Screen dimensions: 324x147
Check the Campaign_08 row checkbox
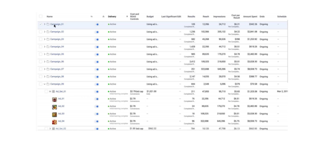(x=41, y=76)
